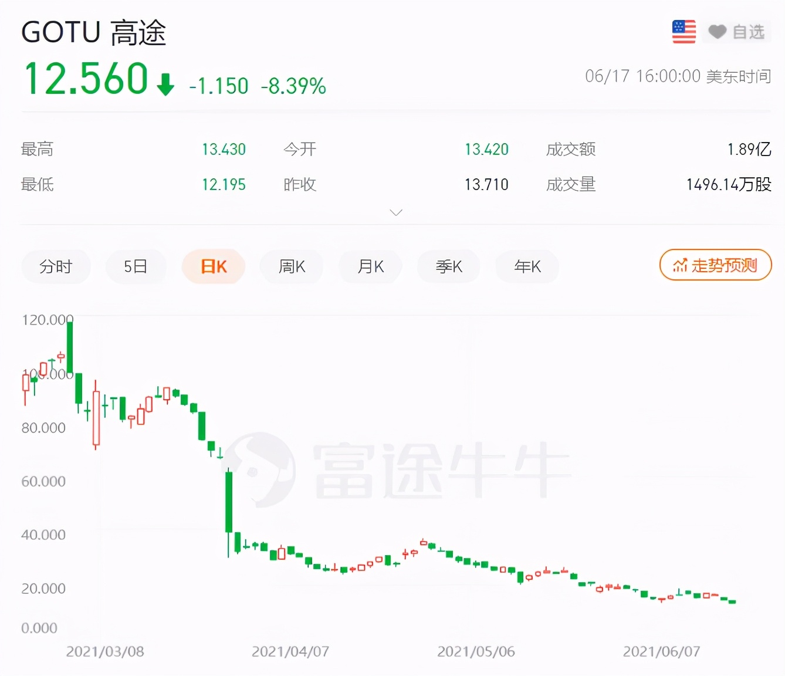785x676 pixels.
Task: Click the heart favorite icon
Action: tap(717, 32)
